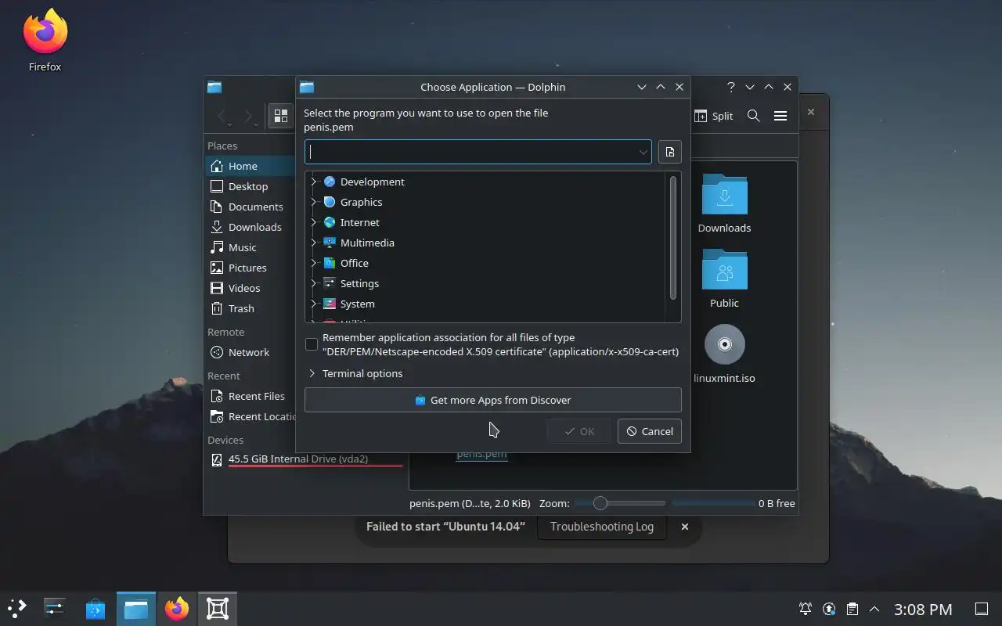Adjust the Dolphin zoom slider
This screenshot has width=1002, height=626.
pos(620,503)
